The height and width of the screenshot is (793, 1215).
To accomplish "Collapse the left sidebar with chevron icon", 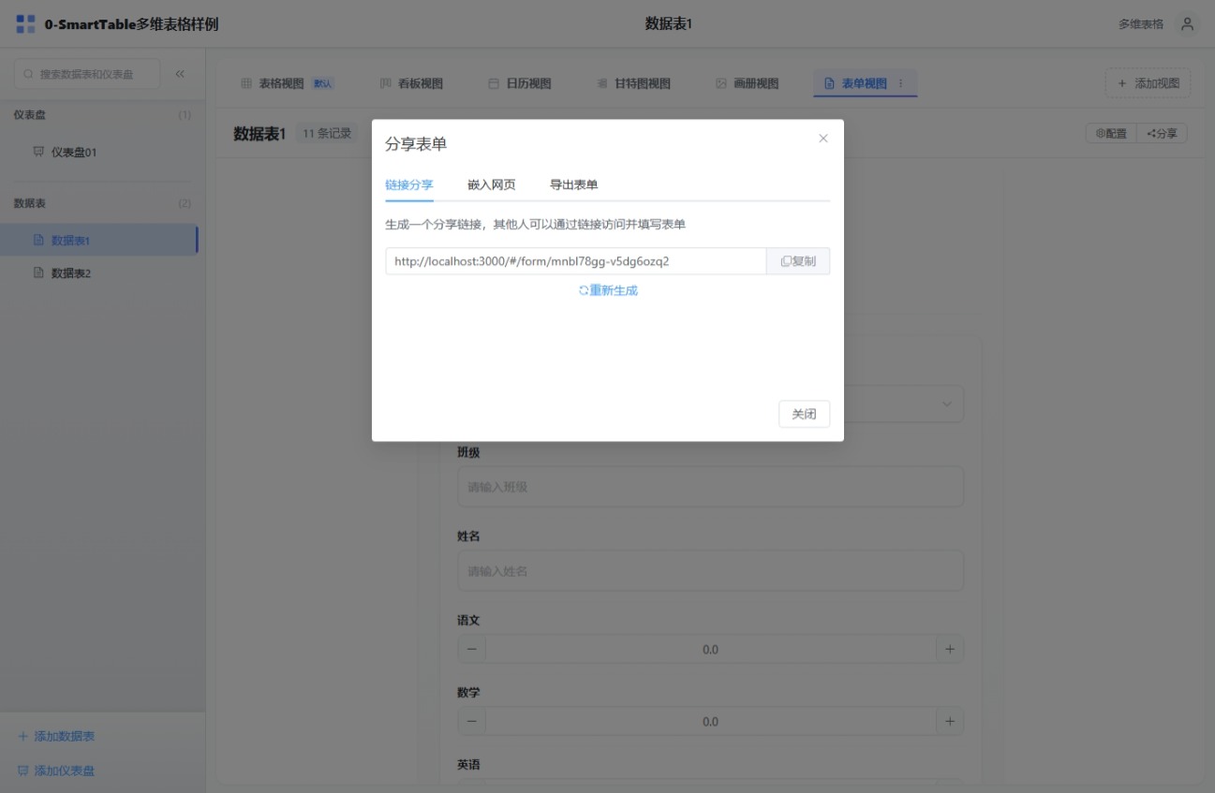I will (x=180, y=74).
